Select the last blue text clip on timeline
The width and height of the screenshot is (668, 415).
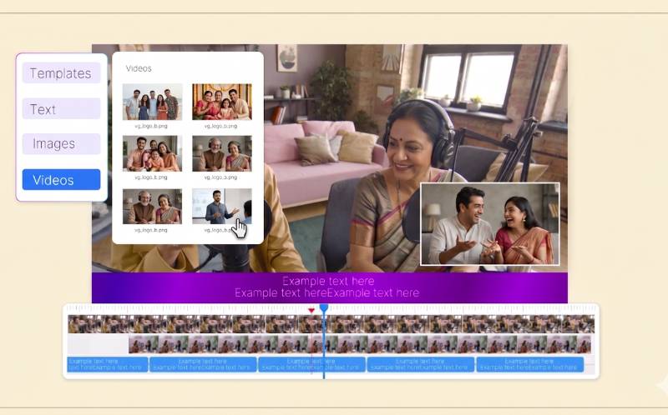(530, 364)
